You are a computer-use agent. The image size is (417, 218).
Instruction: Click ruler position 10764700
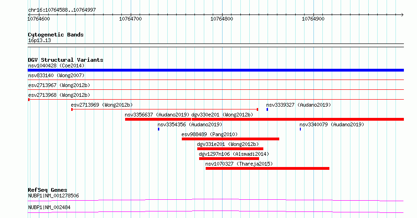click(130, 19)
